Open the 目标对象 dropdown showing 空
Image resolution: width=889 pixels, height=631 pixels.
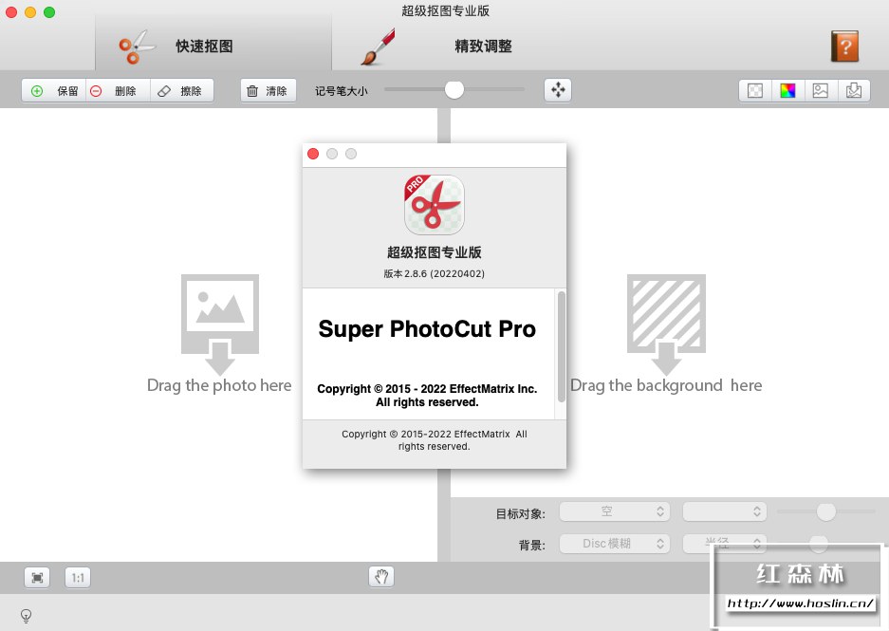coord(615,511)
